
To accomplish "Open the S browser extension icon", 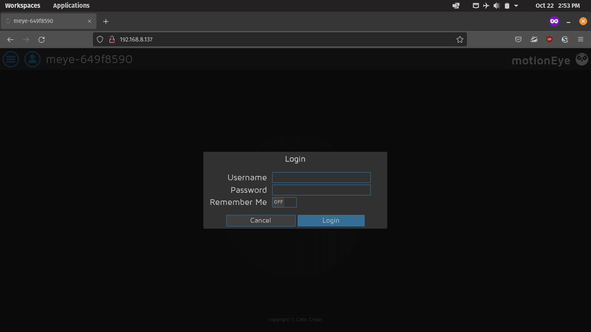I will [x=565, y=39].
